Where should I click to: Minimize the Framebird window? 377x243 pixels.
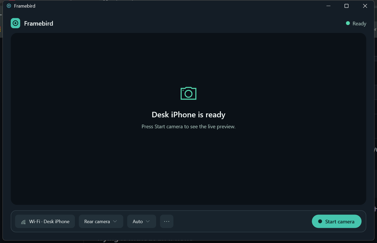pyautogui.click(x=328, y=6)
